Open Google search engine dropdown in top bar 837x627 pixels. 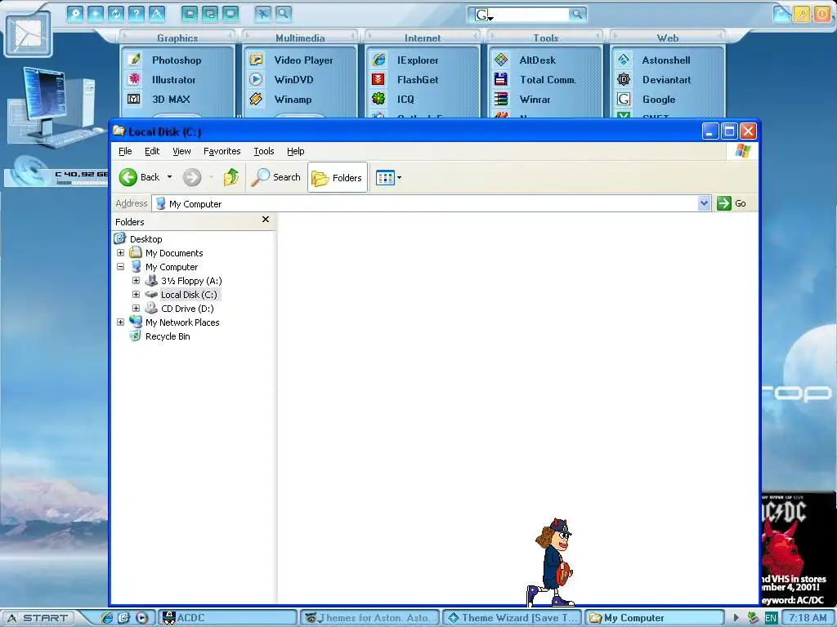point(490,18)
